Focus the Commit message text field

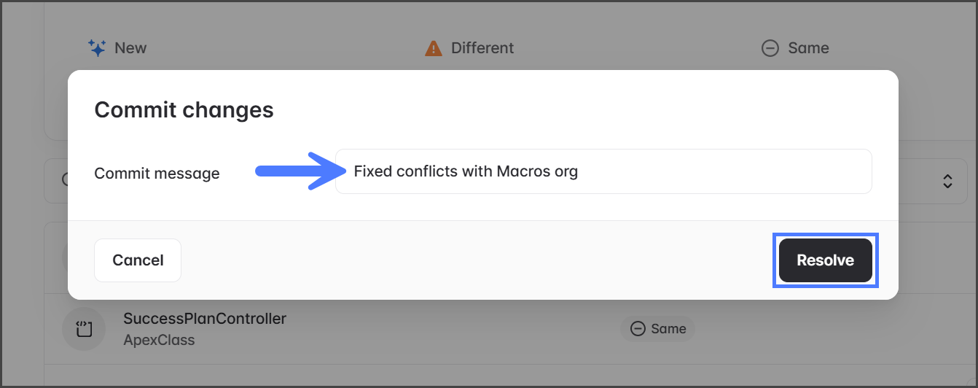[603, 172]
